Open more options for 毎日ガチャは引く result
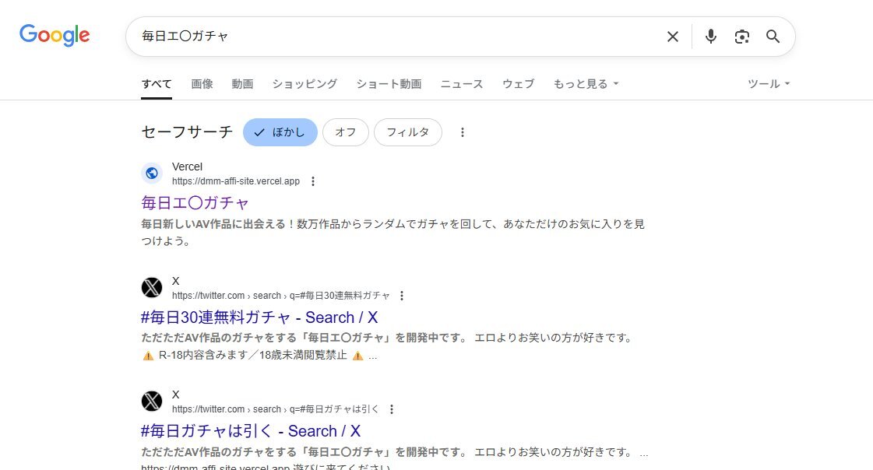 pos(392,409)
